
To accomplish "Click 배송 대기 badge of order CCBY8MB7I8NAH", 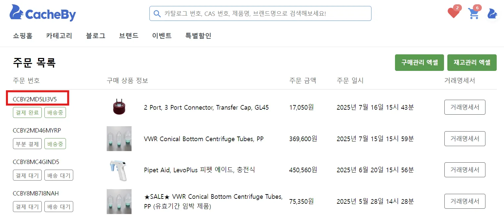I will click(59, 207).
